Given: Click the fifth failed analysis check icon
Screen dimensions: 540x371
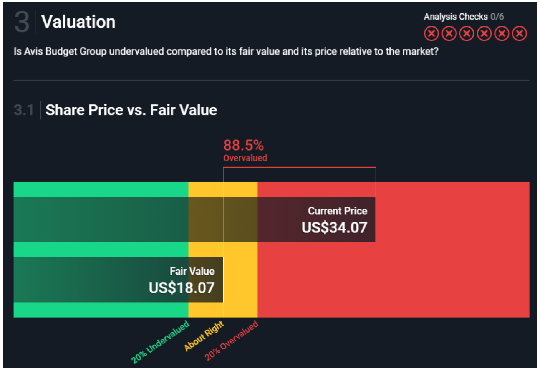Looking at the screenshot, I should (x=502, y=34).
